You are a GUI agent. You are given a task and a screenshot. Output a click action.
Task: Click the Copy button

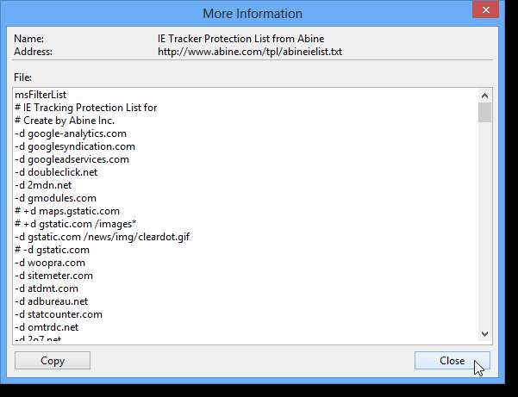pos(53,360)
